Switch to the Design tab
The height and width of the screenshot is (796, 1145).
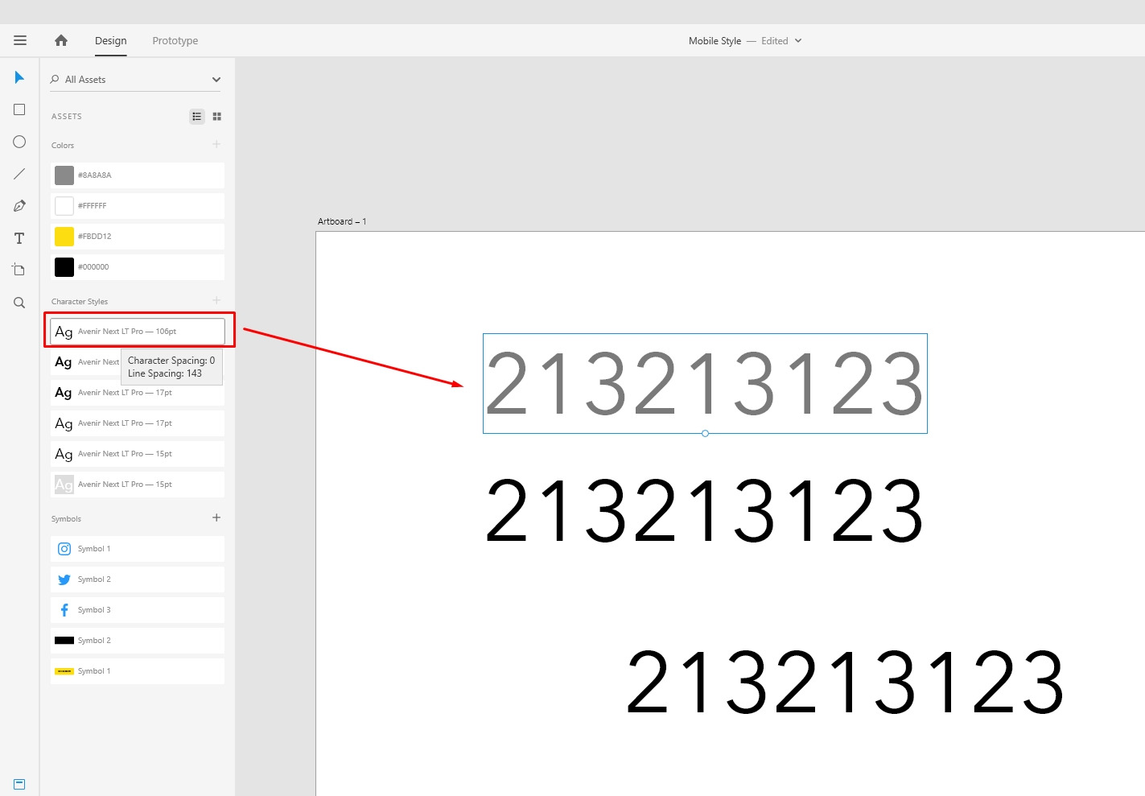point(111,40)
